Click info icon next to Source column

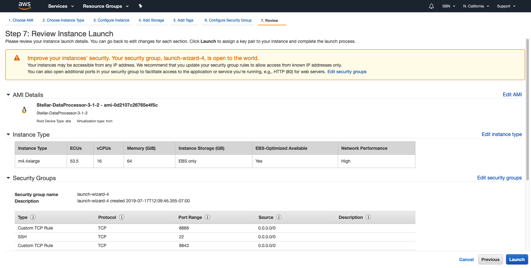(279, 217)
